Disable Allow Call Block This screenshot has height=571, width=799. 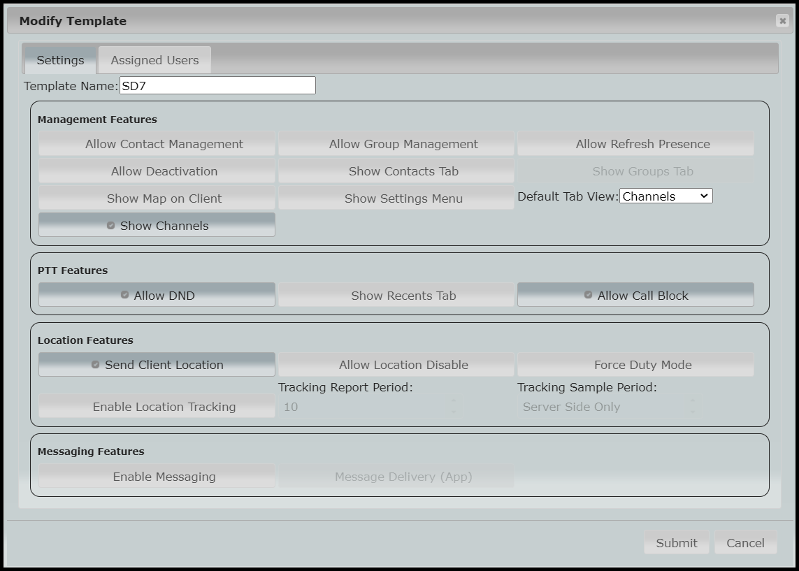tap(635, 294)
